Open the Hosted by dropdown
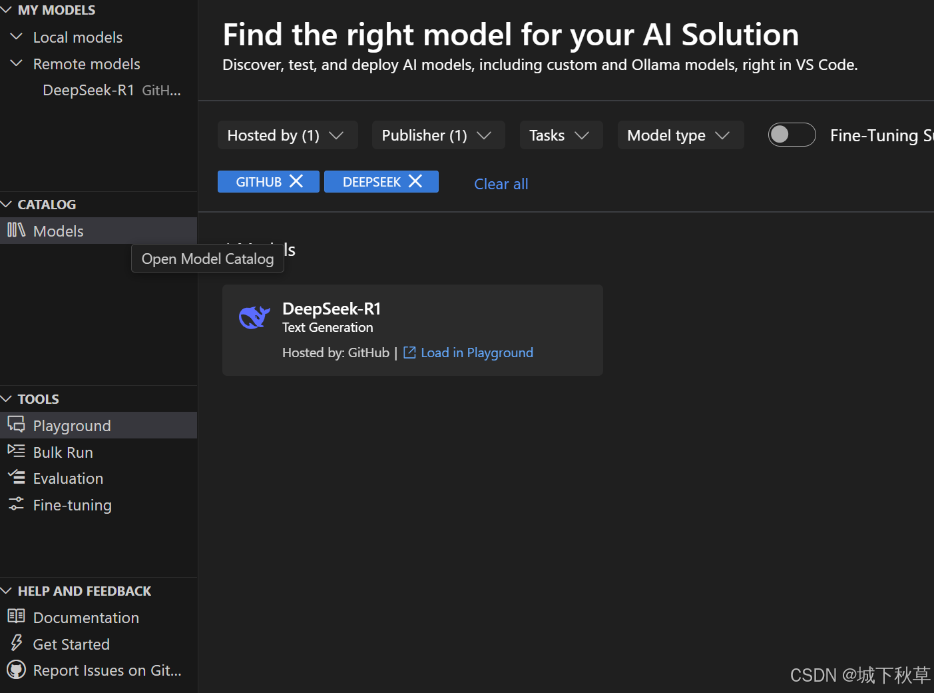Screen dimensions: 934x693 [x=288, y=135]
